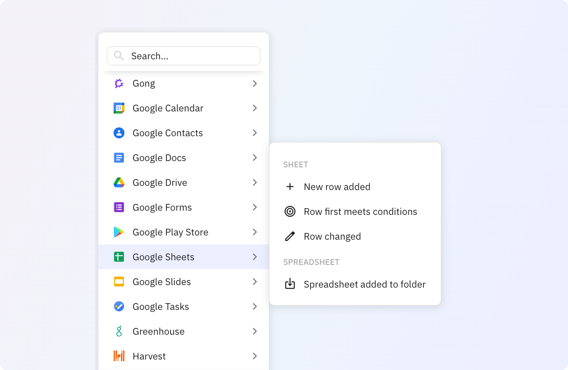Screen dimensions: 568x370
Task: Select the Google Docs label
Action: pyautogui.click(x=159, y=158)
